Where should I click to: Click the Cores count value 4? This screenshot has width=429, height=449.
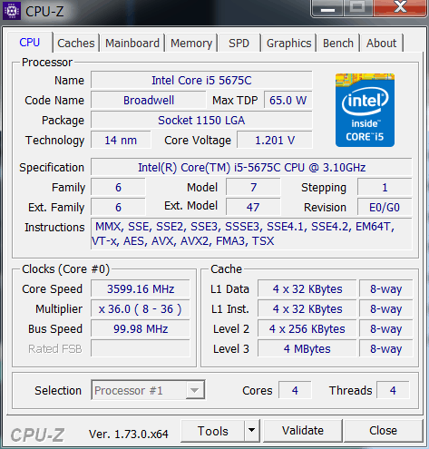coord(295,390)
